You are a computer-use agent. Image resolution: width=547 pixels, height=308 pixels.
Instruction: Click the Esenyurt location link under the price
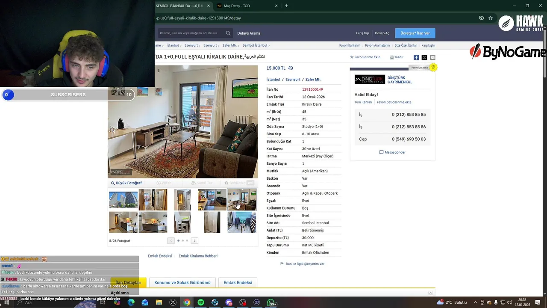click(293, 80)
